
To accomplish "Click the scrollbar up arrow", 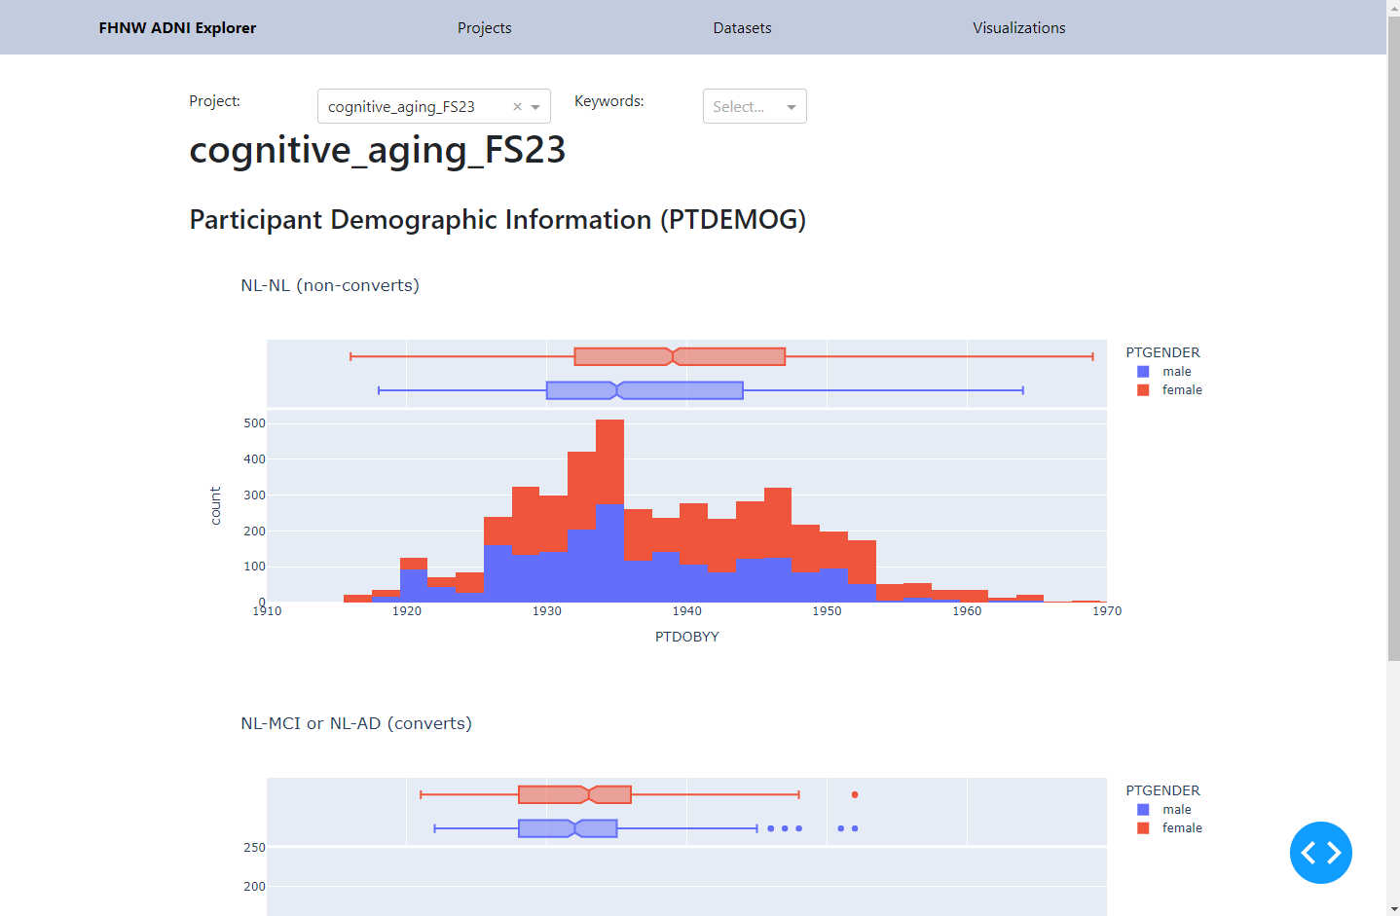I will click(1393, 7).
